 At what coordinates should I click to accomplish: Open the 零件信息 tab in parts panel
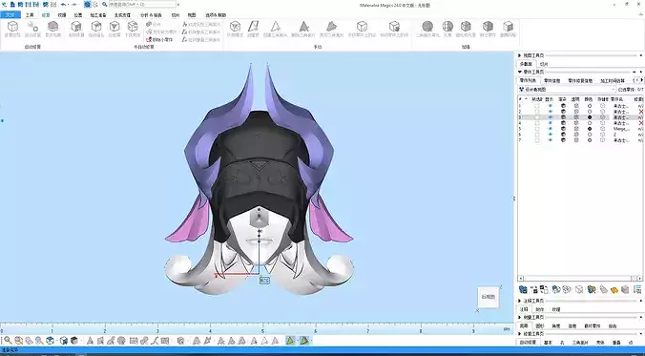tap(552, 81)
